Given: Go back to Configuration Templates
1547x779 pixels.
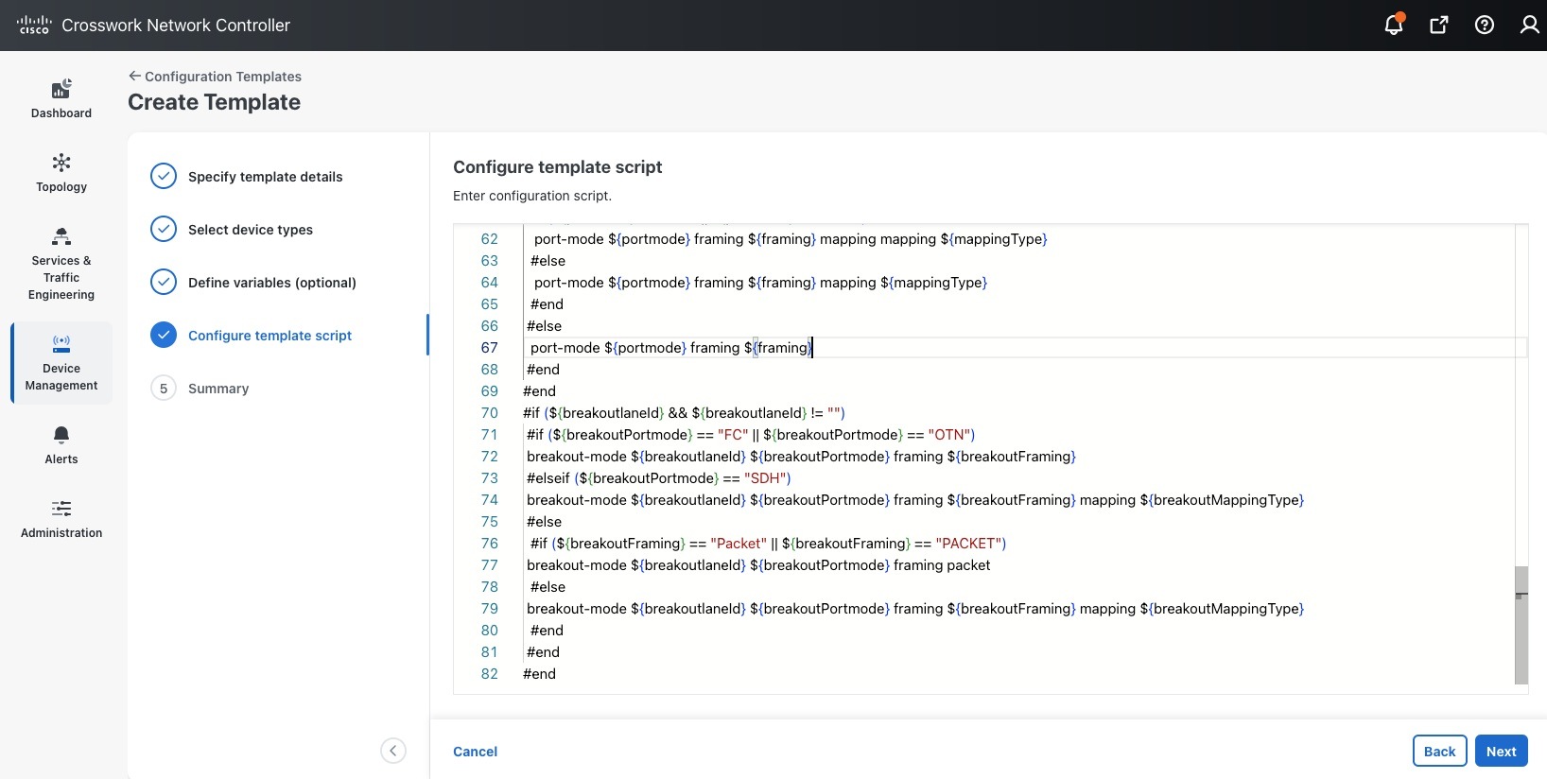Looking at the screenshot, I should click(215, 77).
